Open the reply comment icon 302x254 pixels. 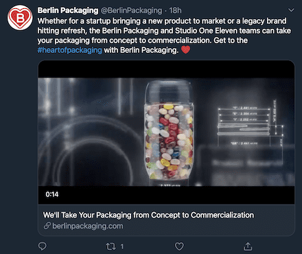pyautogui.click(x=42, y=246)
